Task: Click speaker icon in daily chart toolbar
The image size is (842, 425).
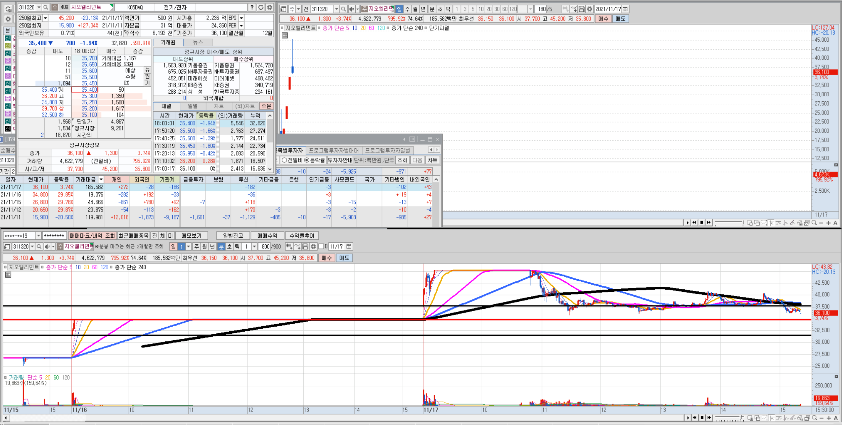Action: click(352, 9)
